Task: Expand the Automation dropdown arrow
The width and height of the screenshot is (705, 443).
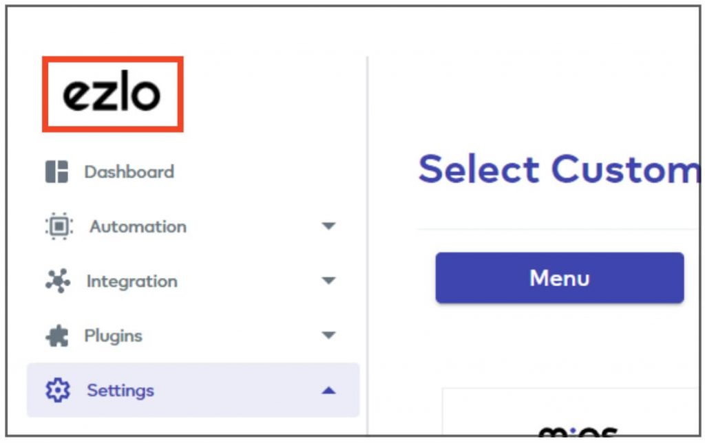Action: tap(329, 226)
